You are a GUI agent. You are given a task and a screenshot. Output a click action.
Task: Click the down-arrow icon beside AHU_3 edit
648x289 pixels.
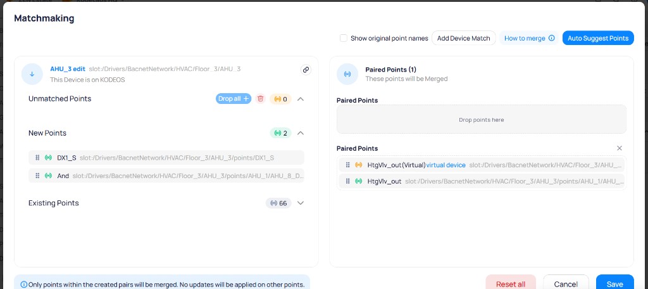point(32,74)
